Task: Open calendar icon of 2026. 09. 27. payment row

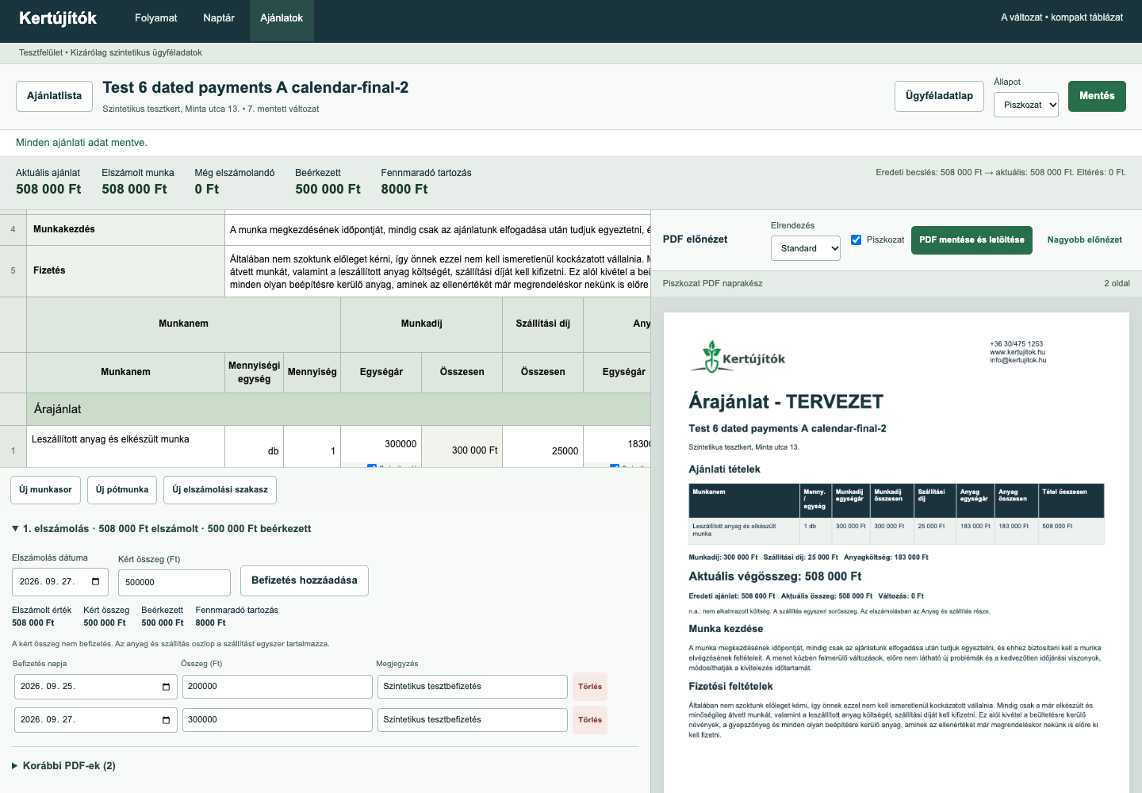Action: click(166, 720)
